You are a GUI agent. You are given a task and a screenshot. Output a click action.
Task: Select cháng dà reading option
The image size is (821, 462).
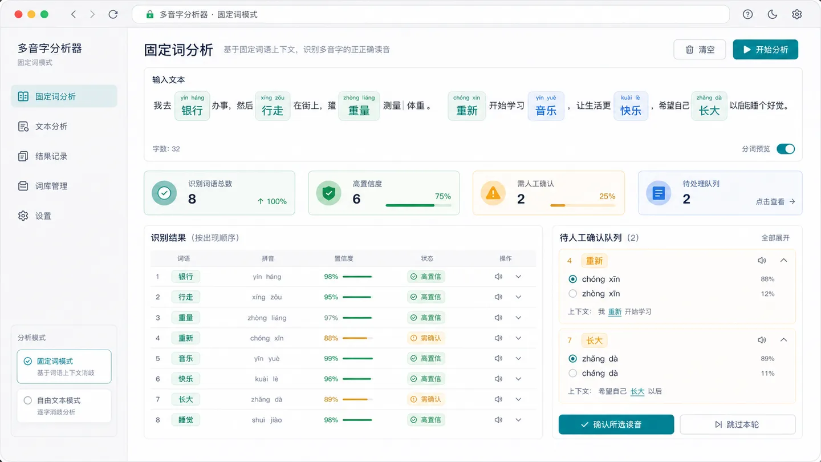(x=573, y=373)
